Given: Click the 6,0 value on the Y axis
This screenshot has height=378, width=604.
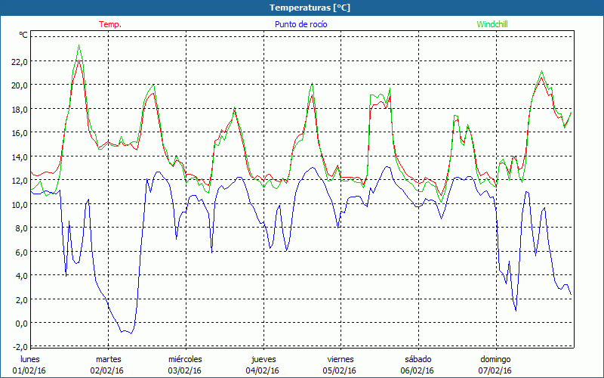Looking at the screenshot, I should click(20, 252).
